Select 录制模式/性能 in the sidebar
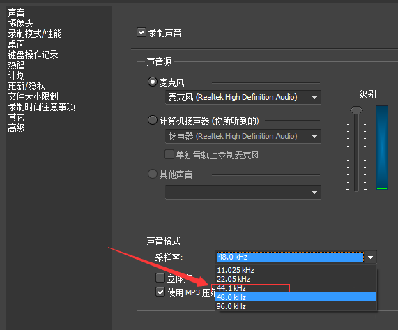 [35, 33]
